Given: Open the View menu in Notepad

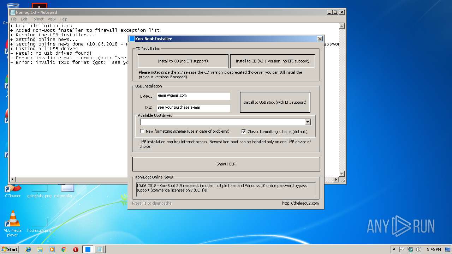Looking at the screenshot, I should [52, 19].
